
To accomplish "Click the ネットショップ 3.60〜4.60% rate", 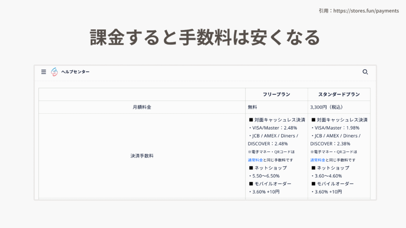I will 328,176.
